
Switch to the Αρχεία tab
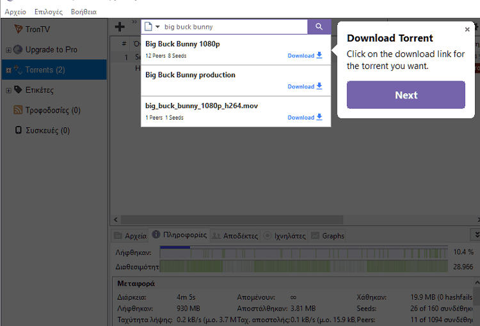(x=130, y=236)
